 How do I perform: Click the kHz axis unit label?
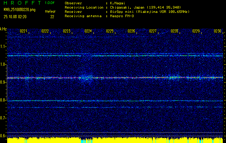point(3,29)
